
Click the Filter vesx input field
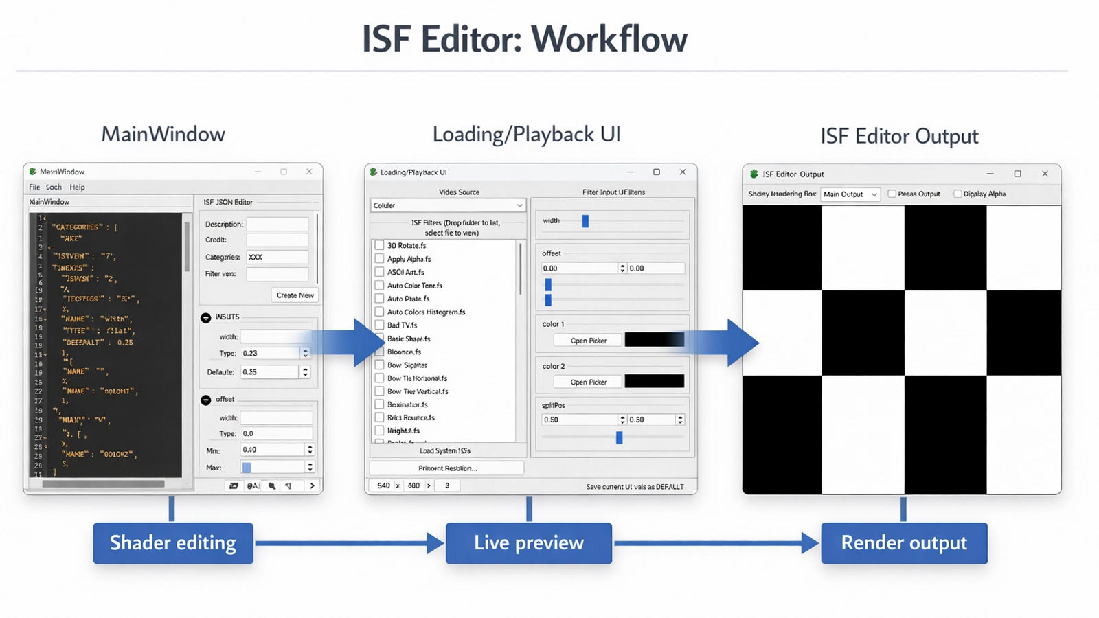[x=277, y=274]
